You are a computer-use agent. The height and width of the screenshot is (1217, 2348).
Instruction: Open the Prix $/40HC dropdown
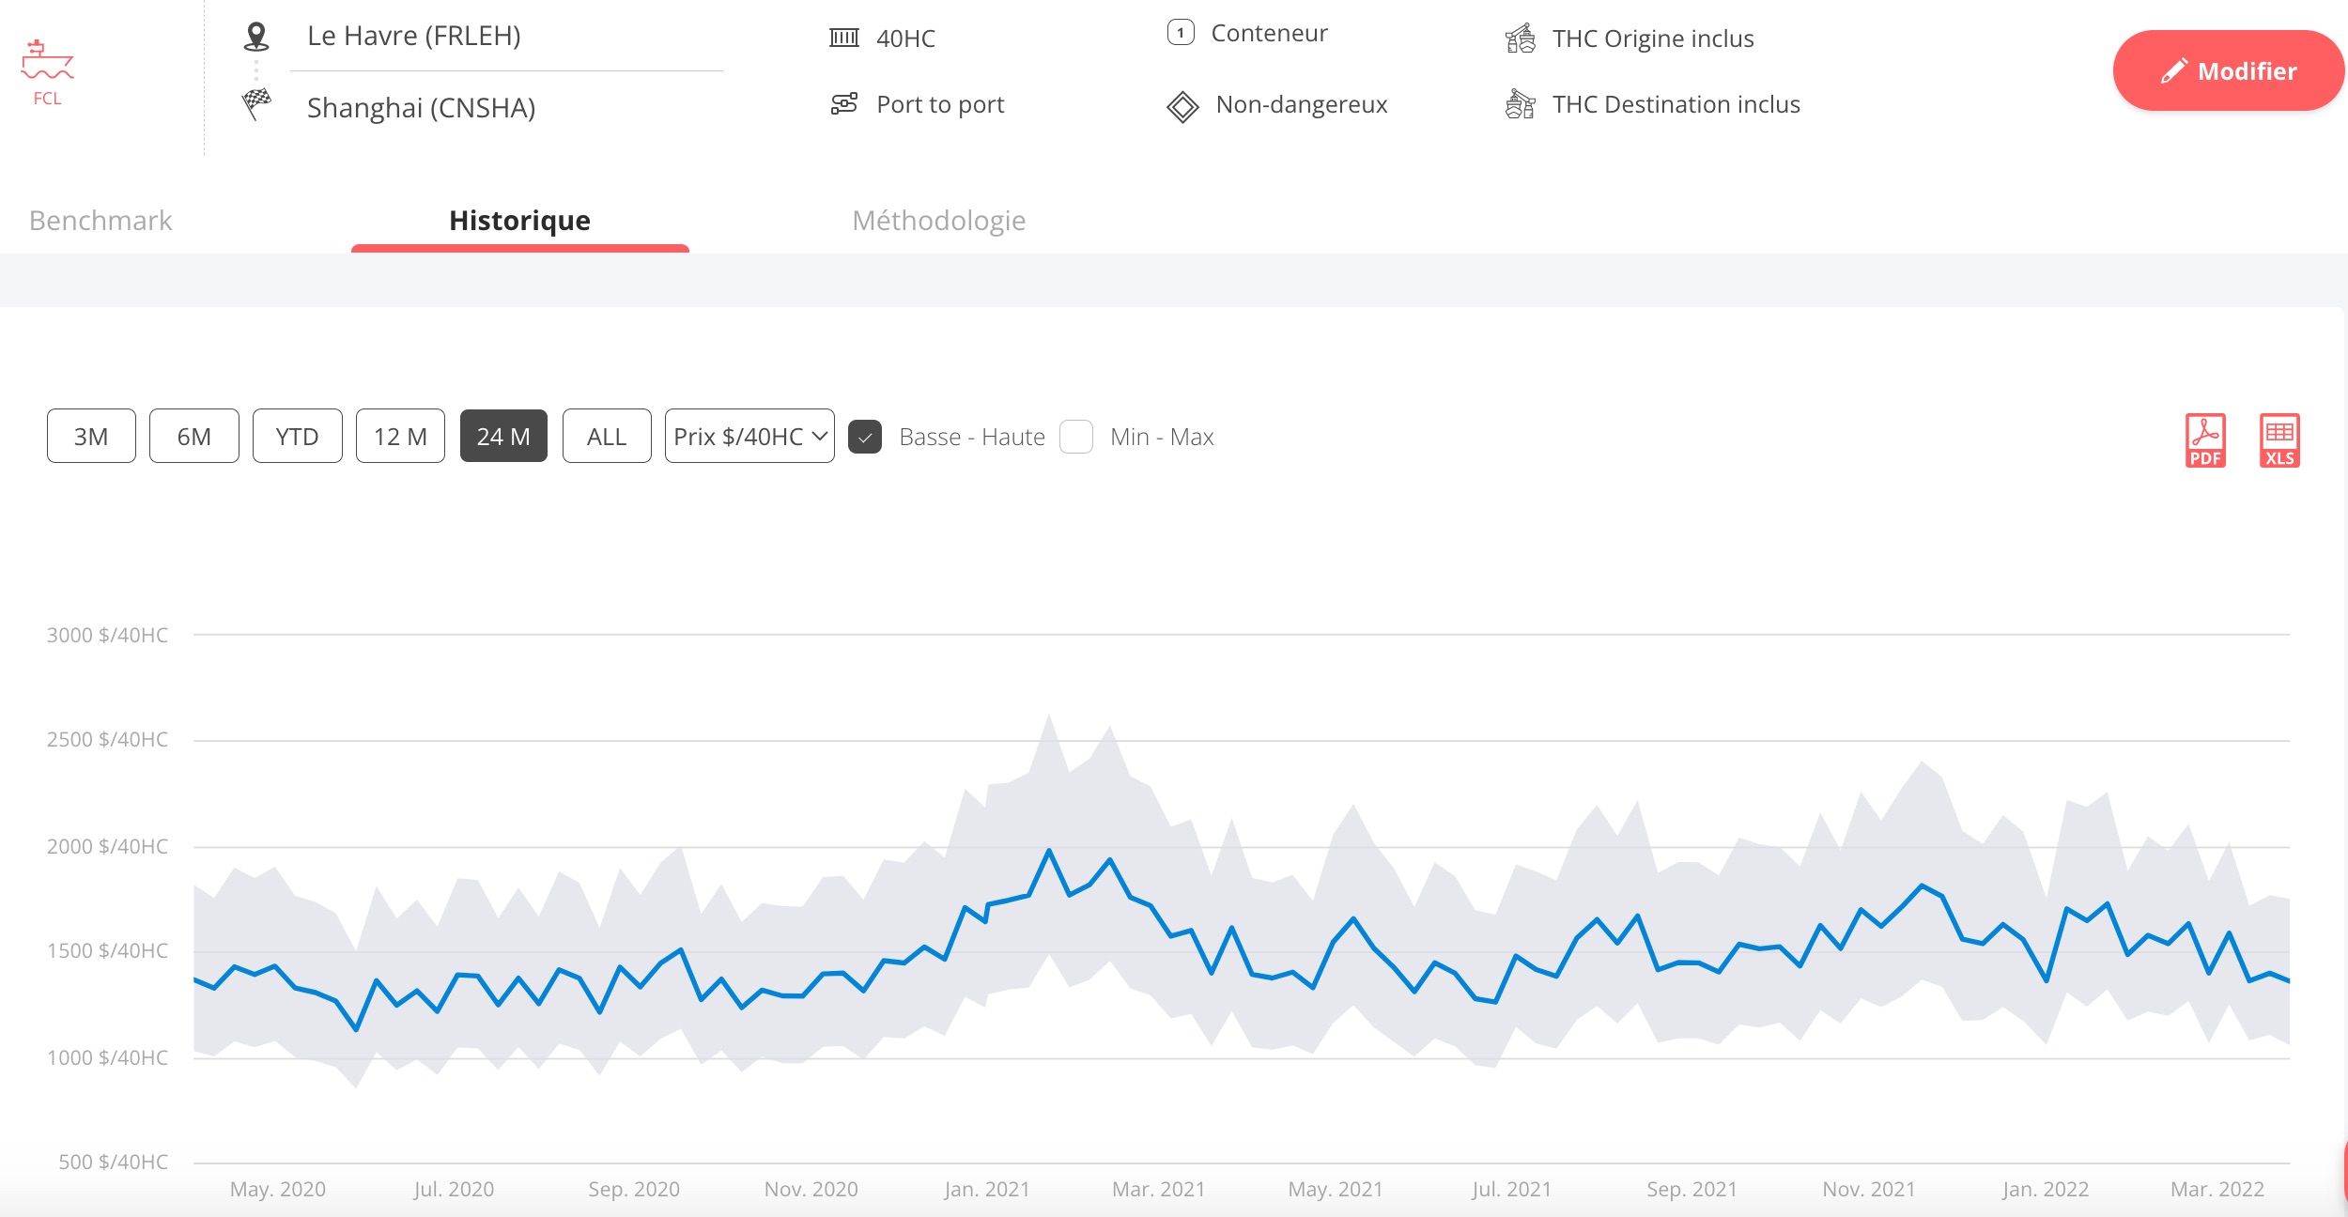click(749, 436)
